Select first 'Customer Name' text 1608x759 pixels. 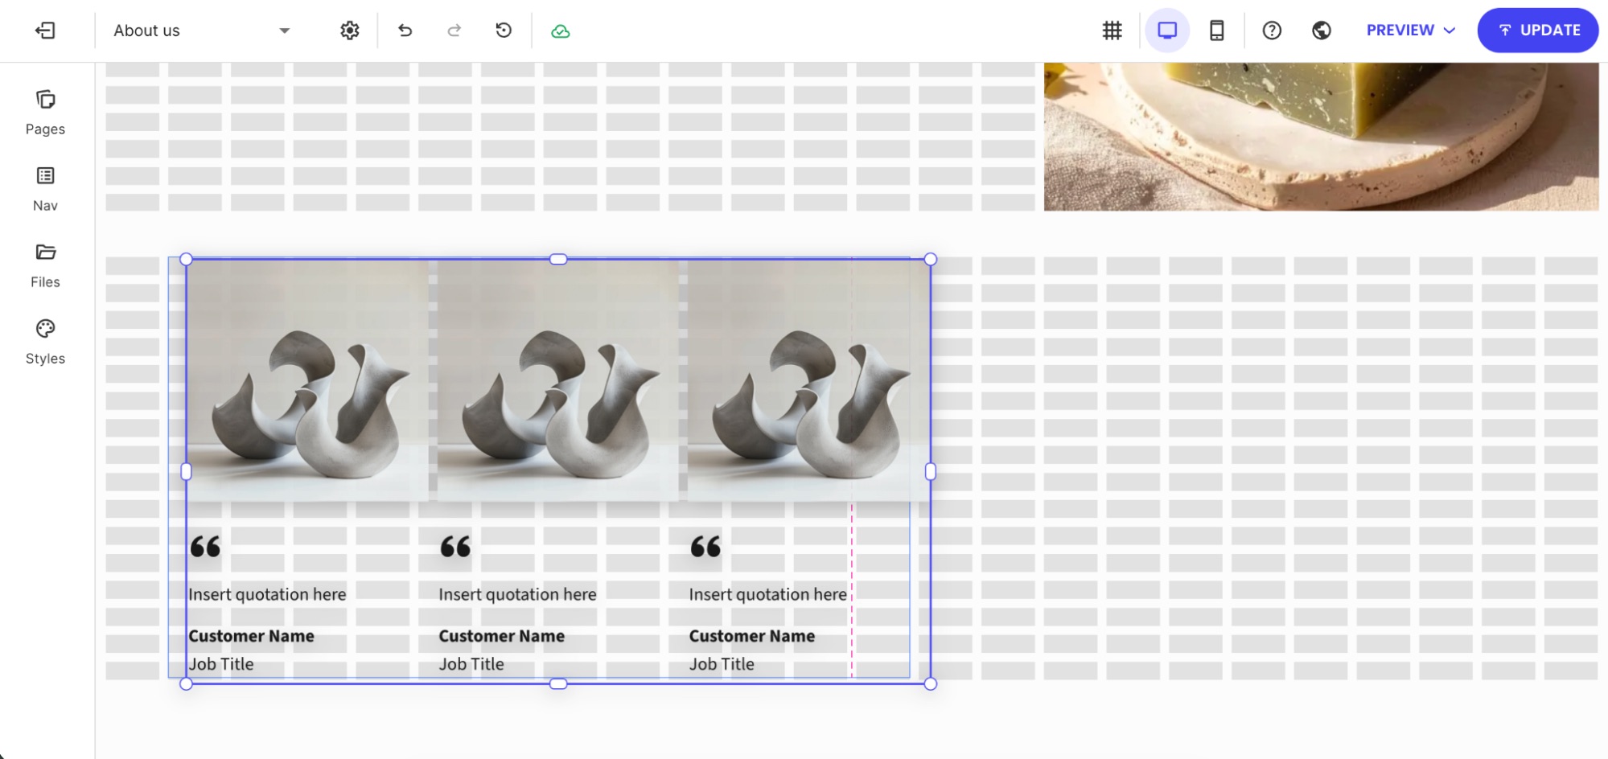click(x=251, y=636)
